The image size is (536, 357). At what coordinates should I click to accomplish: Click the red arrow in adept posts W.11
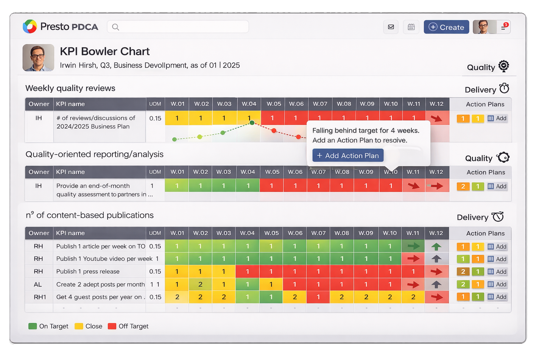413,284
